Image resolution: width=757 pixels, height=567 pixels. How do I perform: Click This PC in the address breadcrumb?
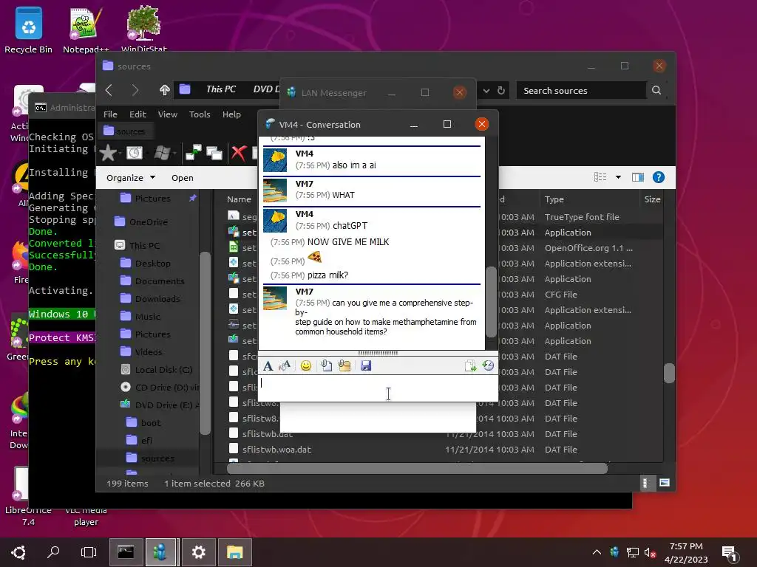220,89
